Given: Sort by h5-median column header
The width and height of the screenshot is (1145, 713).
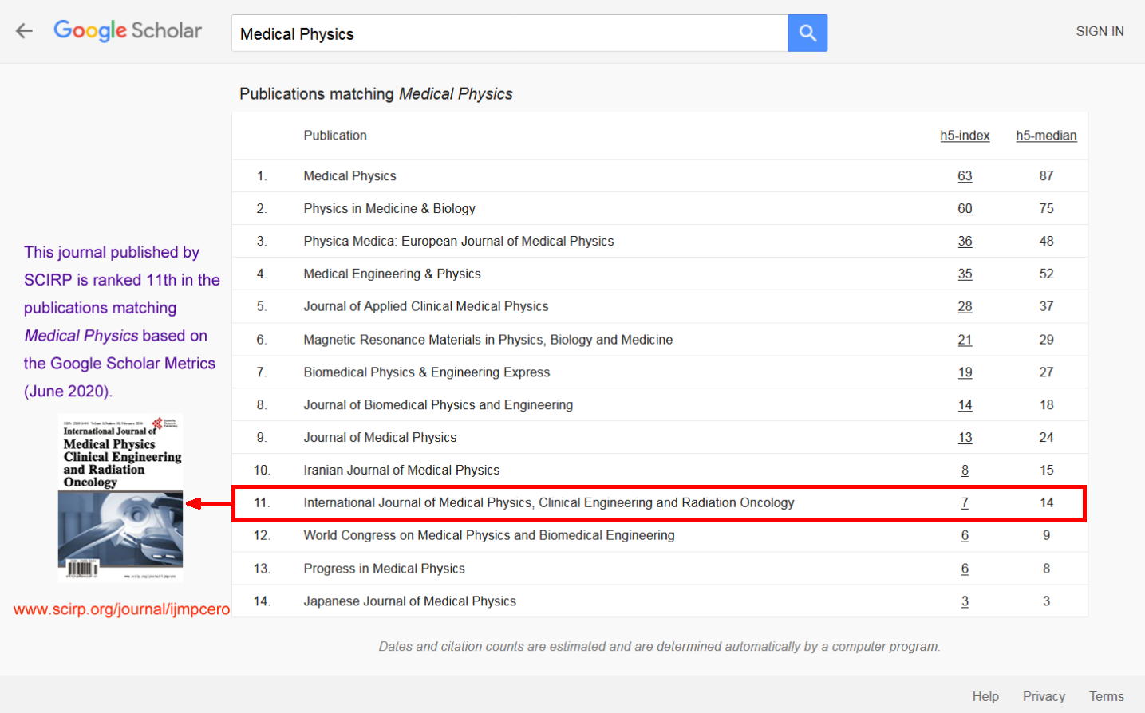Looking at the screenshot, I should pos(1046,136).
